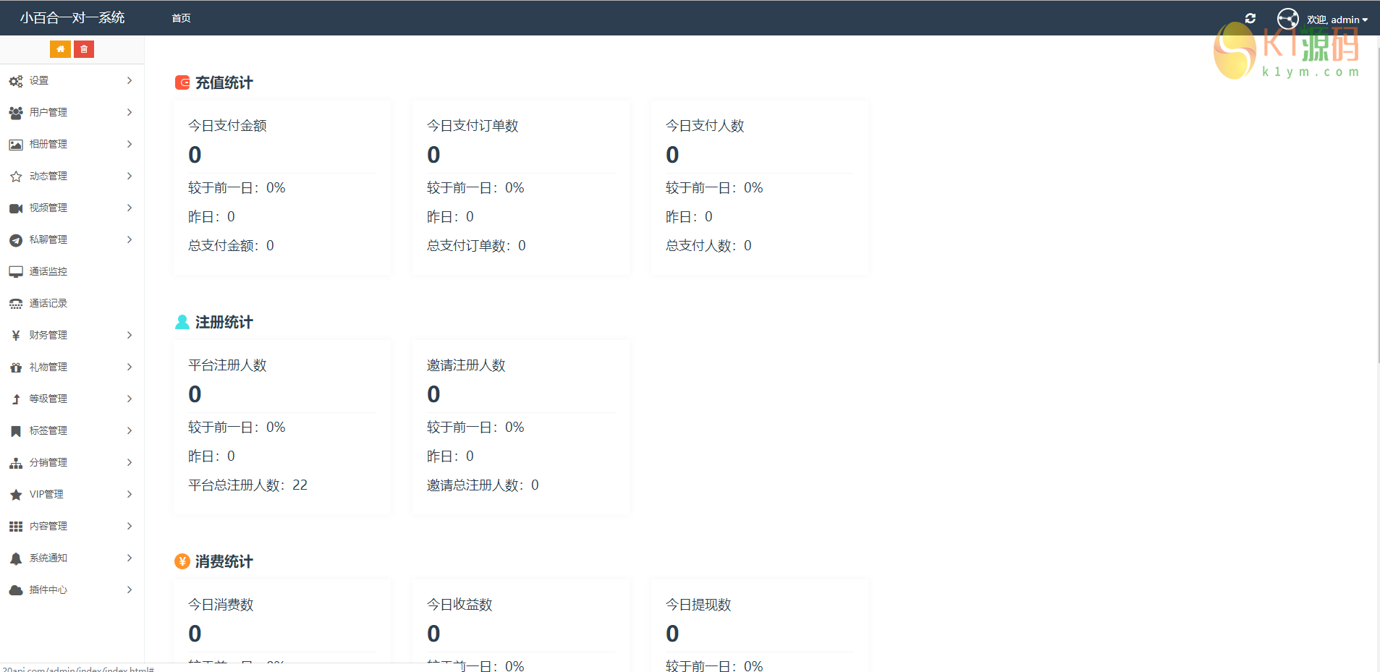This screenshot has height=672, width=1380.
Task: Expand the 用户管理 menu chevron
Action: click(x=130, y=112)
